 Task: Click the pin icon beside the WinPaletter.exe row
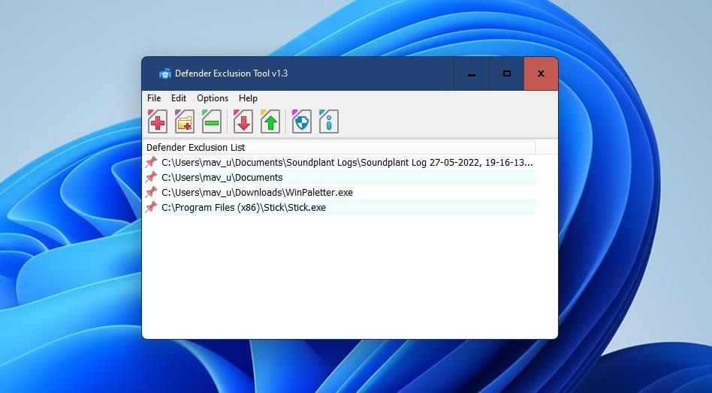point(151,192)
